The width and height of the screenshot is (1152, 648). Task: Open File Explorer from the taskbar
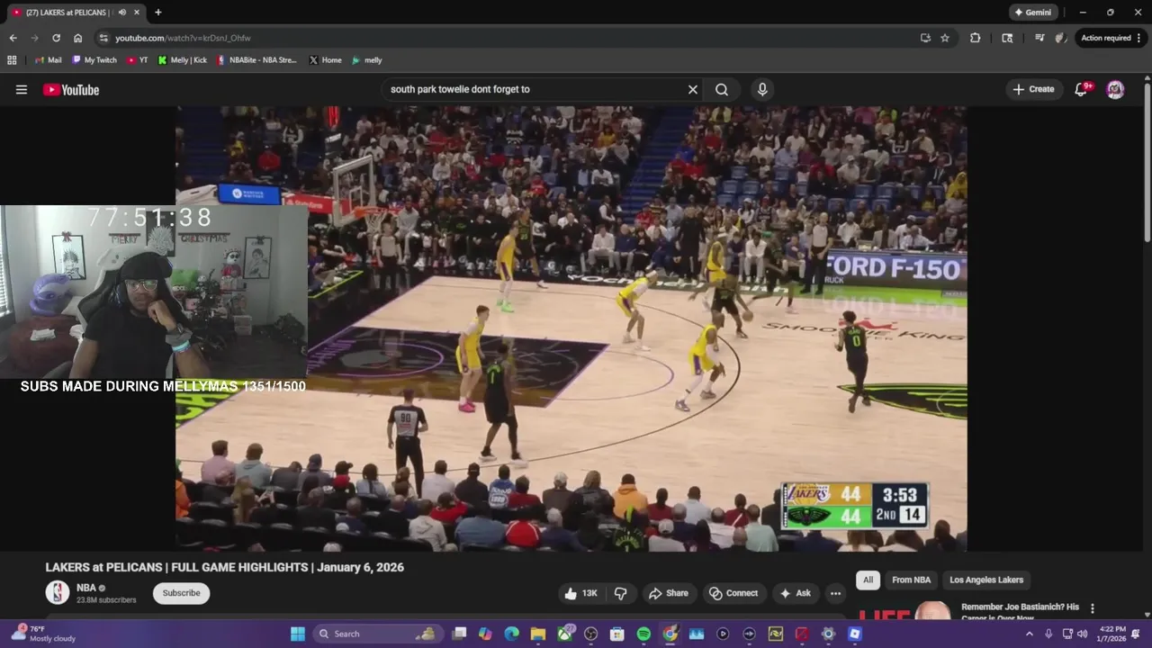click(538, 634)
